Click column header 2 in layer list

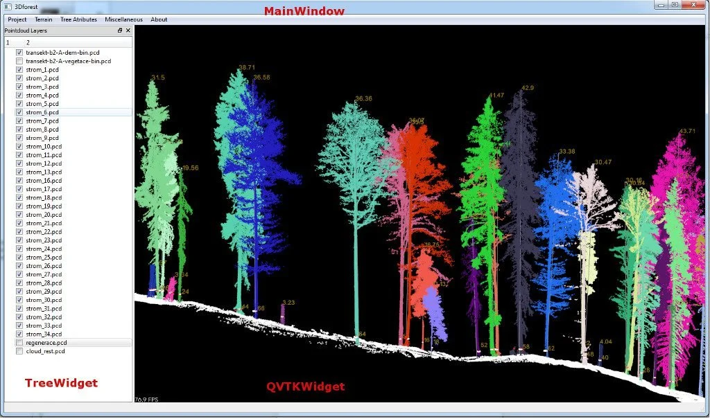coord(78,42)
